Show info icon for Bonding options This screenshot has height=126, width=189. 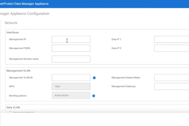(94, 96)
